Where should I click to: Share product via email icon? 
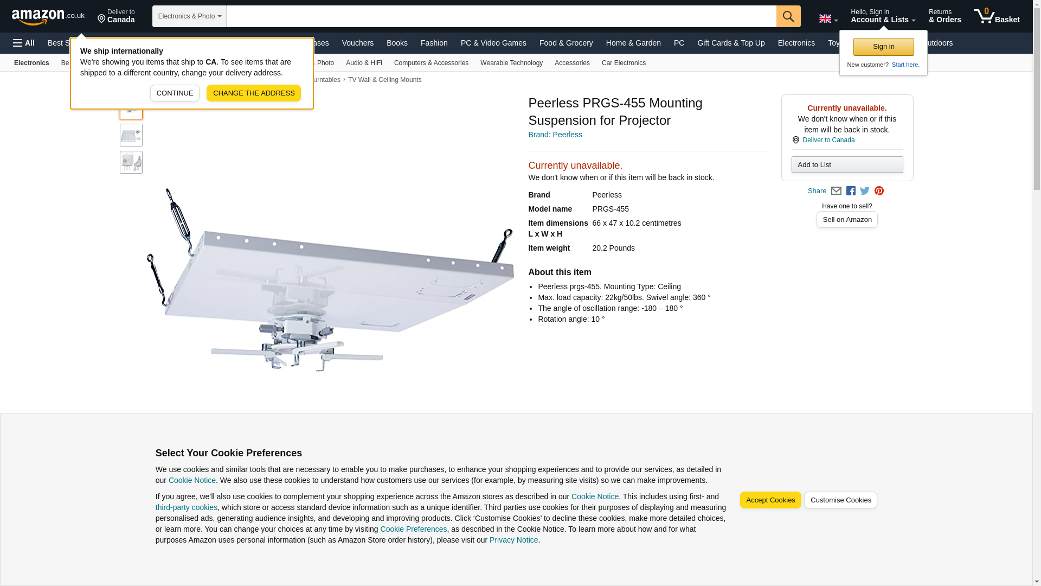click(836, 191)
